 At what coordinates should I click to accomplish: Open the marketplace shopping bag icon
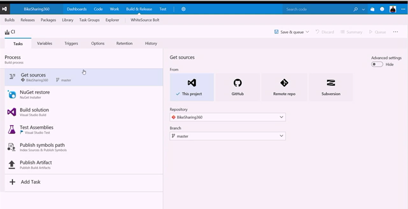pyautogui.click(x=372, y=9)
